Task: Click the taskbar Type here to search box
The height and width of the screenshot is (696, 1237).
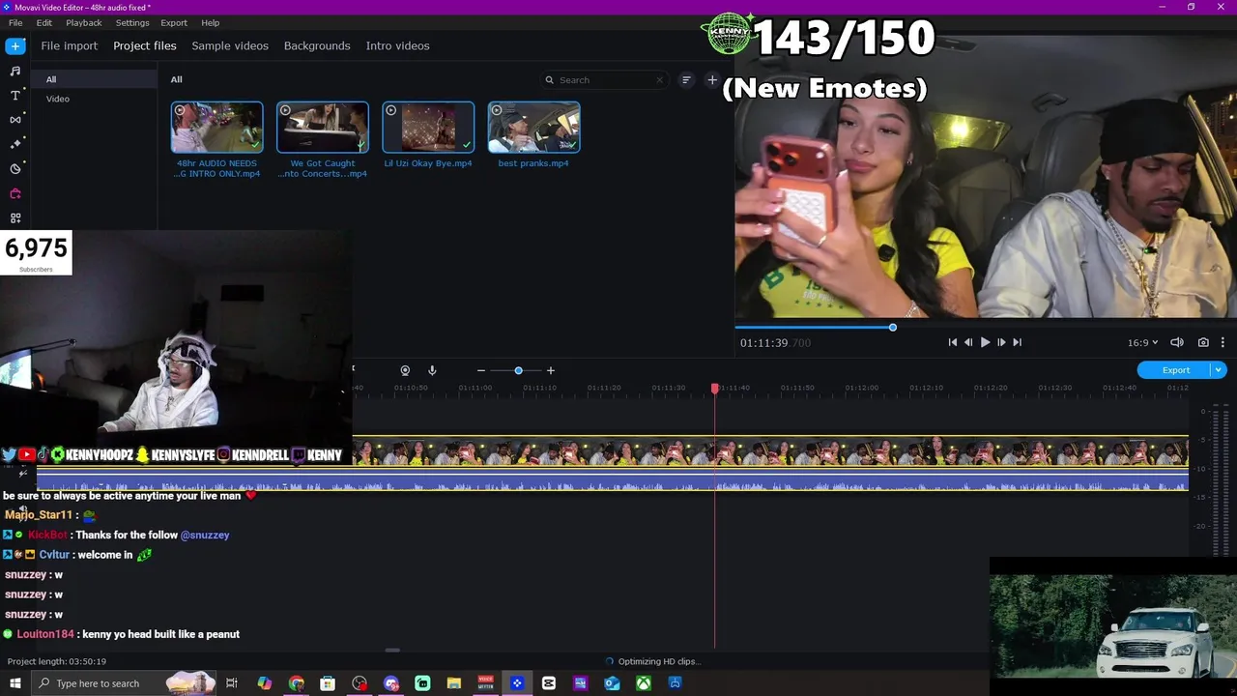Action: point(123,683)
